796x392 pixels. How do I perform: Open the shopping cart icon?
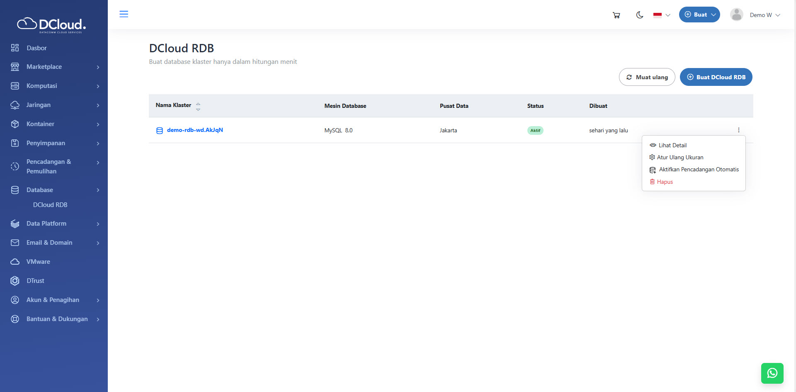pos(616,15)
